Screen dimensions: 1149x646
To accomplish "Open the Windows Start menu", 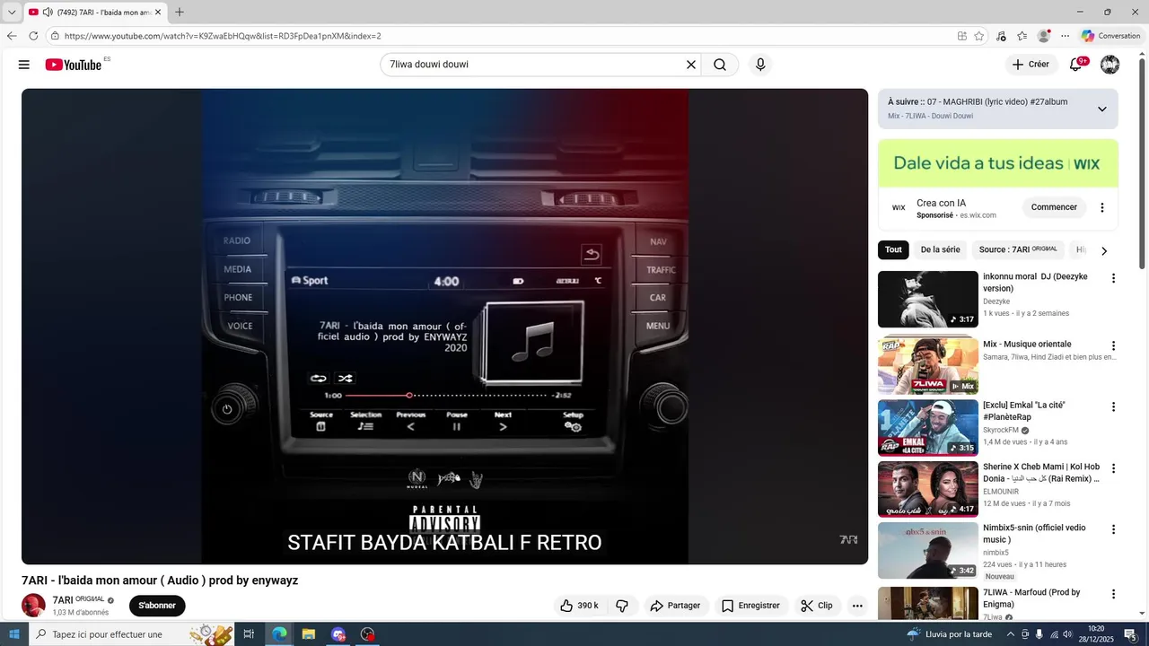I will point(14,634).
